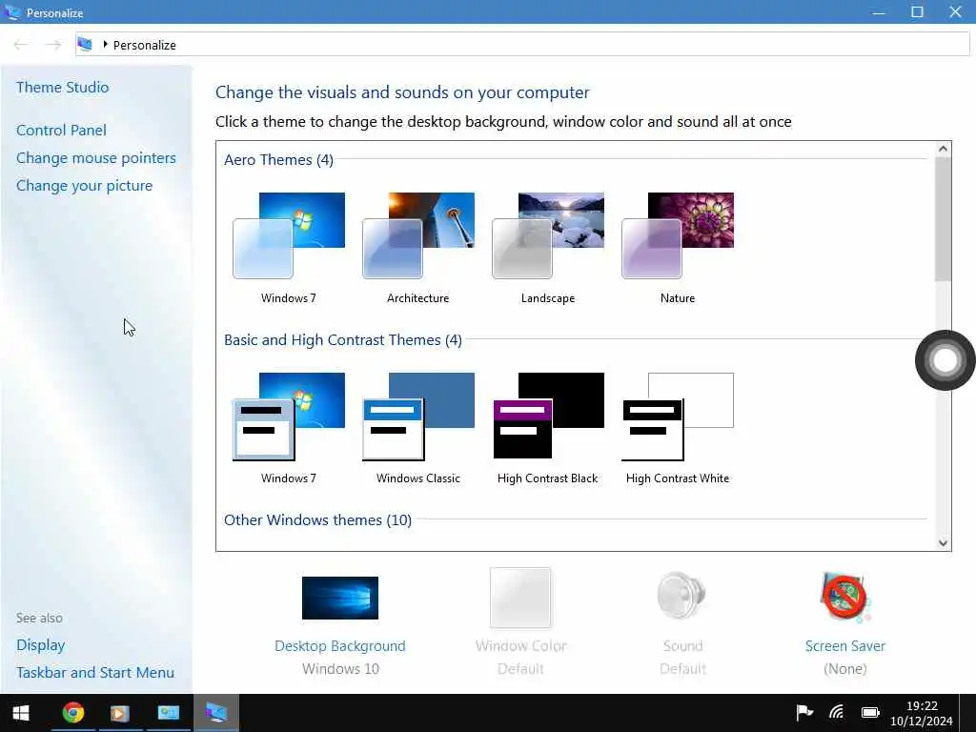Pick the Nature Aero theme
The width and height of the screenshot is (976, 732).
point(678,249)
